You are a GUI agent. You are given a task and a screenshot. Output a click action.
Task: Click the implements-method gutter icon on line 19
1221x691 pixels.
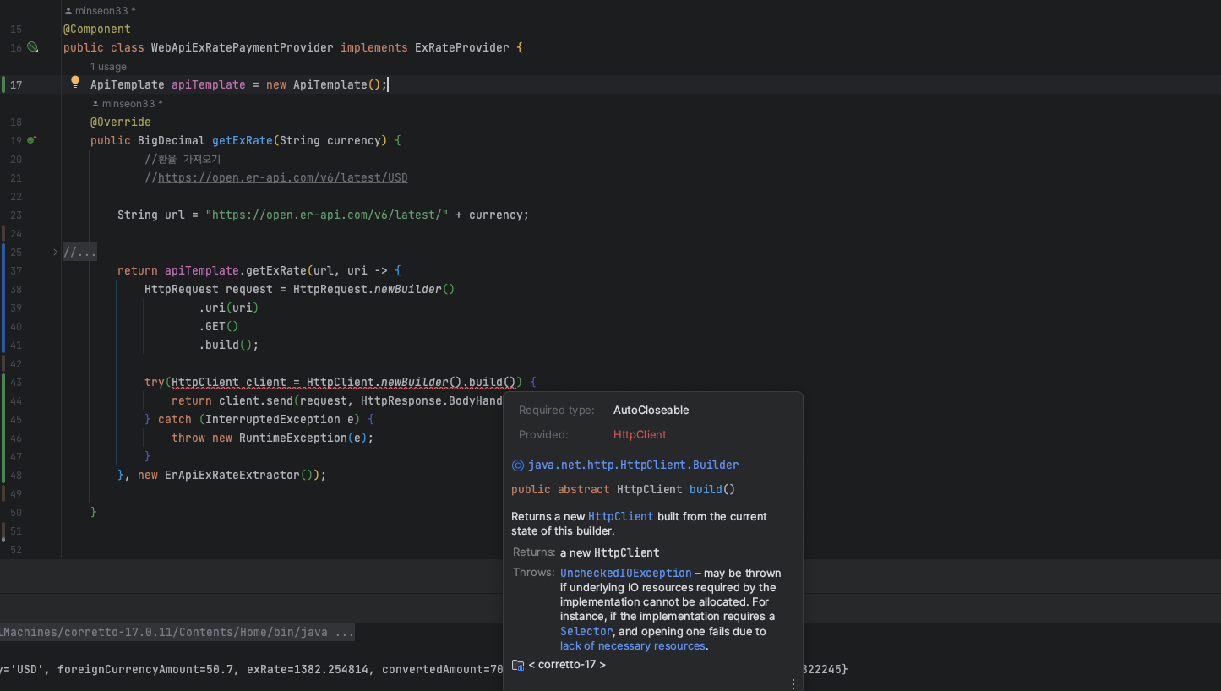click(32, 140)
